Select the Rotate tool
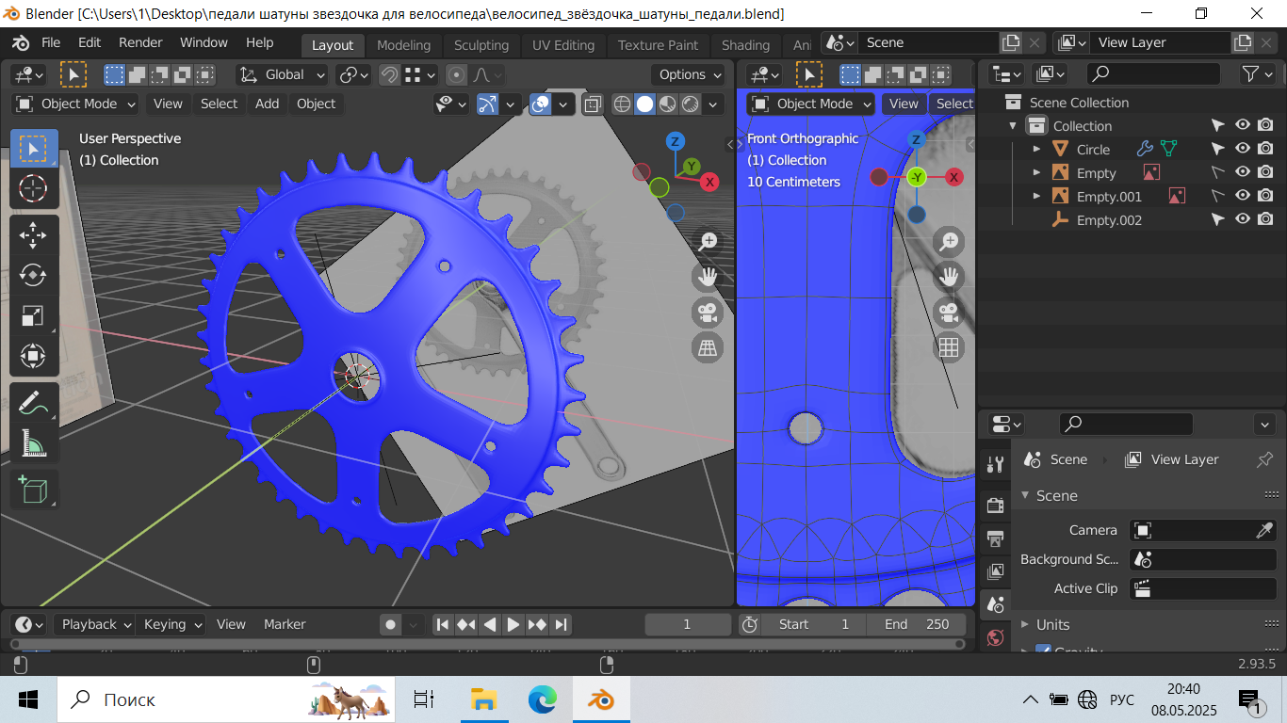This screenshot has width=1287, height=723. 33,275
